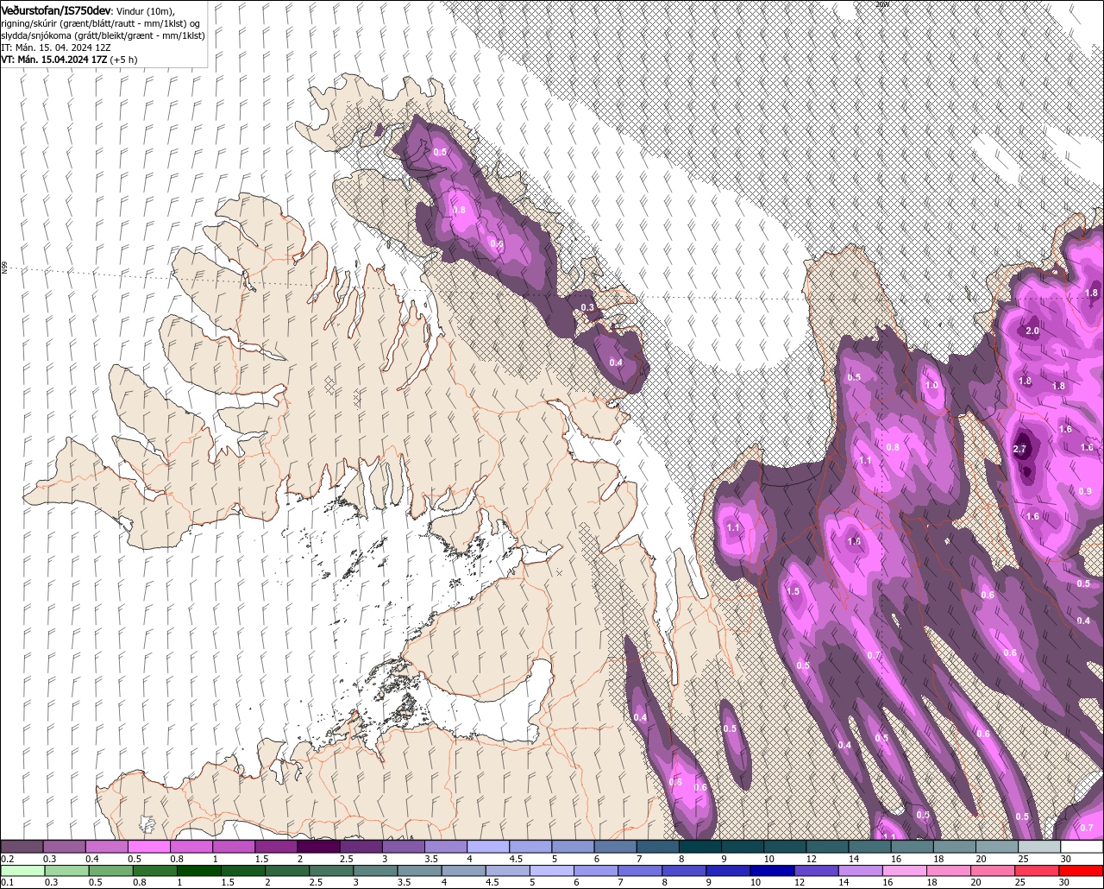Image resolution: width=1104 pixels, height=889 pixels.
Task: Click the lower legend swatch between 2.5 and 3
Action: 331,871
